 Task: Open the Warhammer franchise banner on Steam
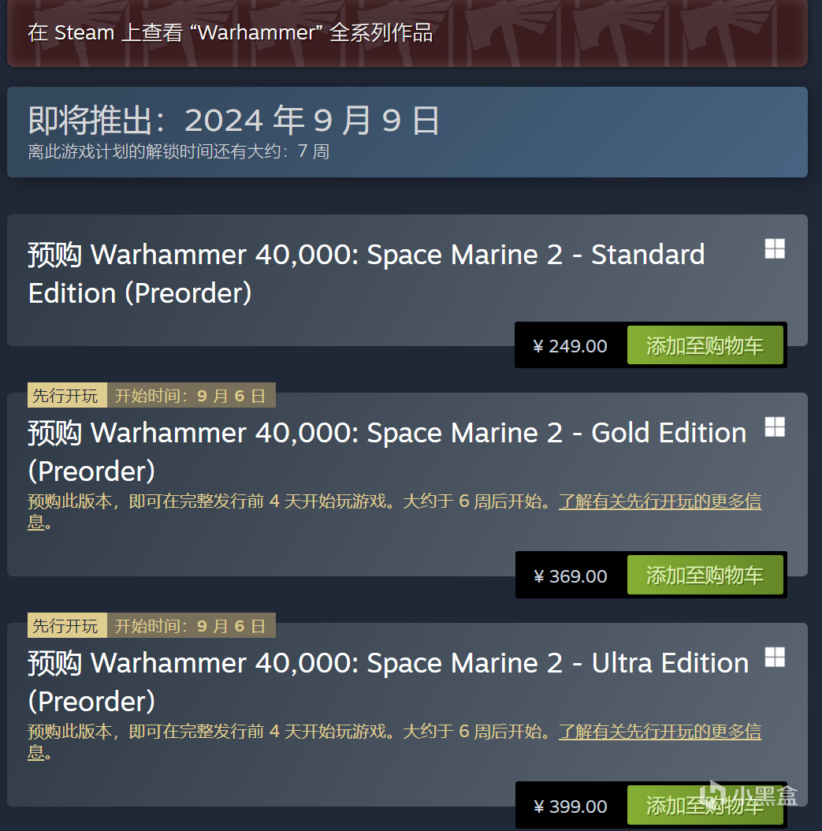click(x=407, y=33)
